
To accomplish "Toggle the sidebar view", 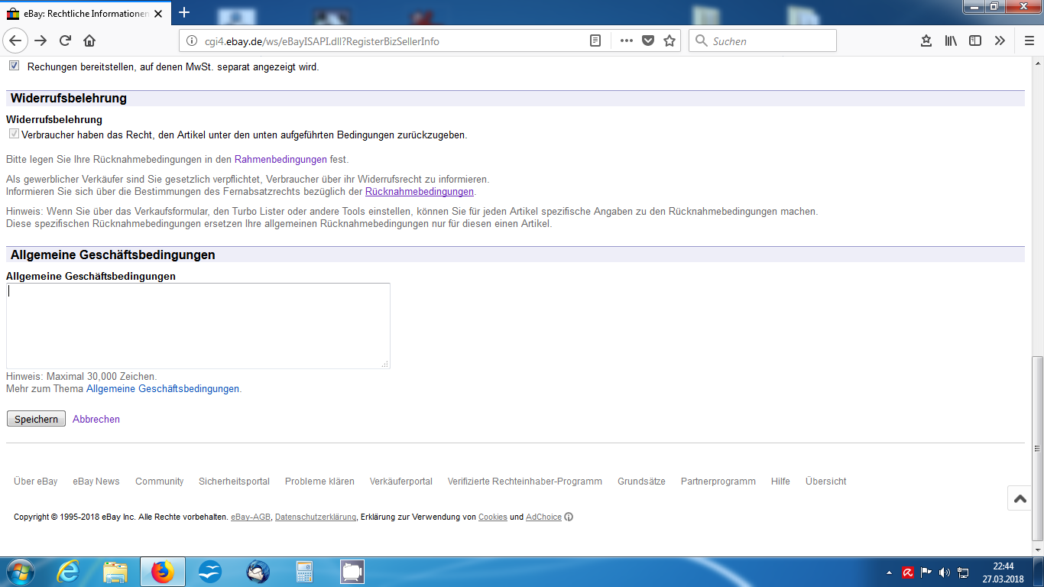I will [x=975, y=41].
